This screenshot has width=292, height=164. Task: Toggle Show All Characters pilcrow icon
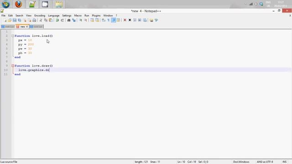coord(109,20)
